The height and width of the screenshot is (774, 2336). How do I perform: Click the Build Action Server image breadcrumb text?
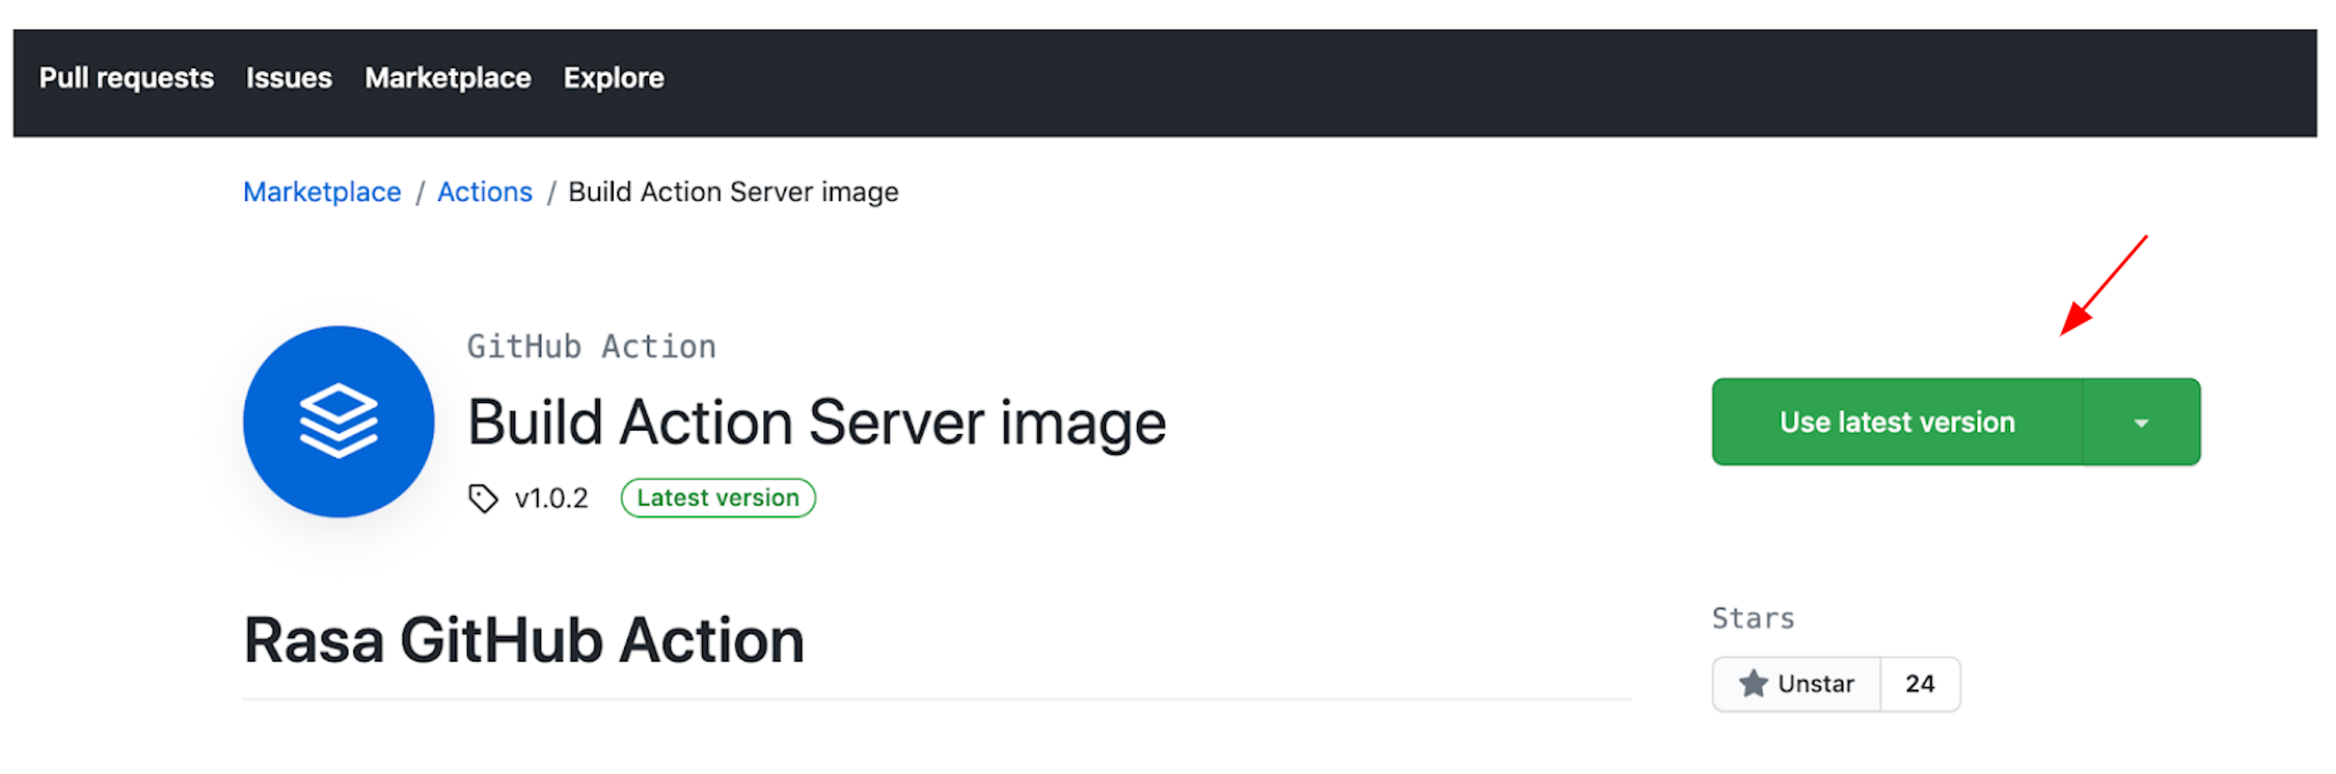pyautogui.click(x=732, y=192)
